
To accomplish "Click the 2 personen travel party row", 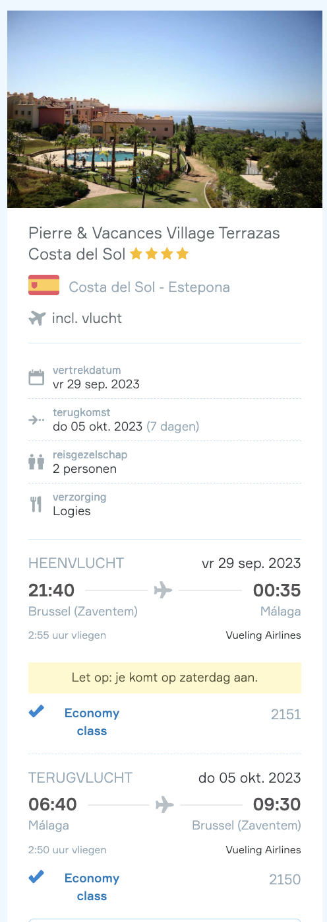I will (165, 462).
